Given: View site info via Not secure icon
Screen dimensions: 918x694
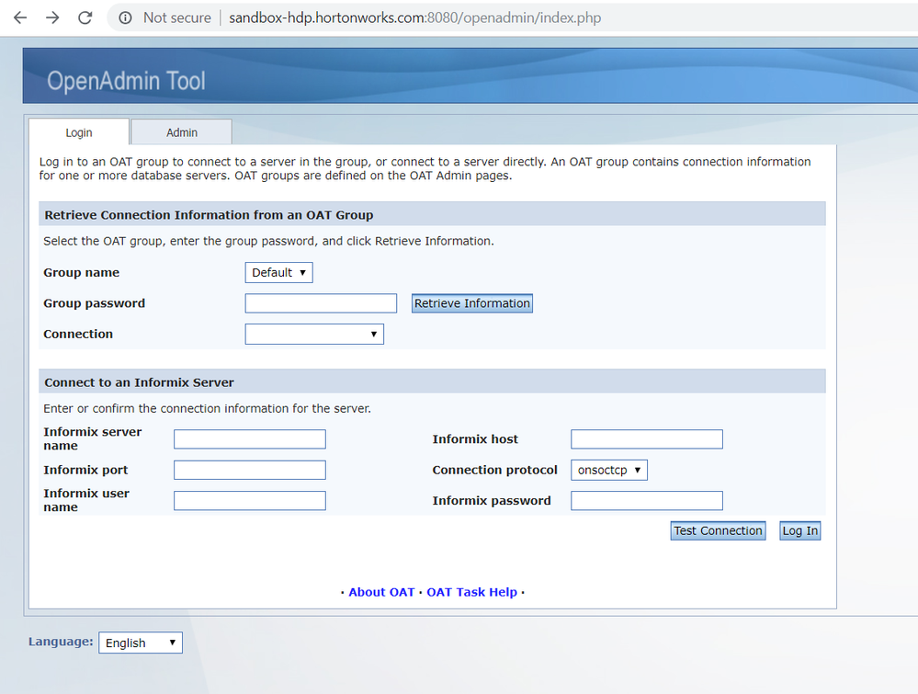Looking at the screenshot, I should coord(125,17).
